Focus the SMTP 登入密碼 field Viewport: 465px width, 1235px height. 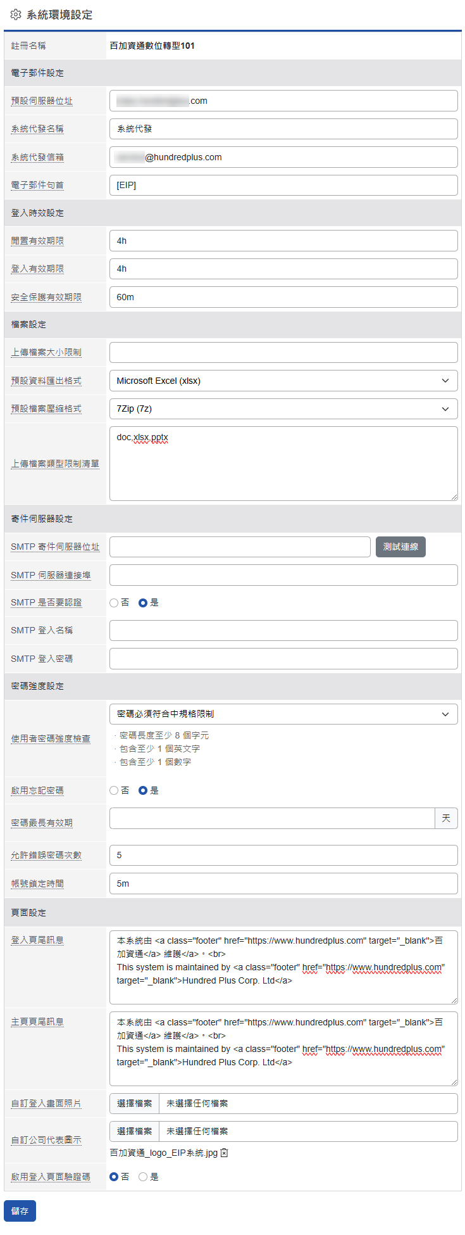pos(283,659)
